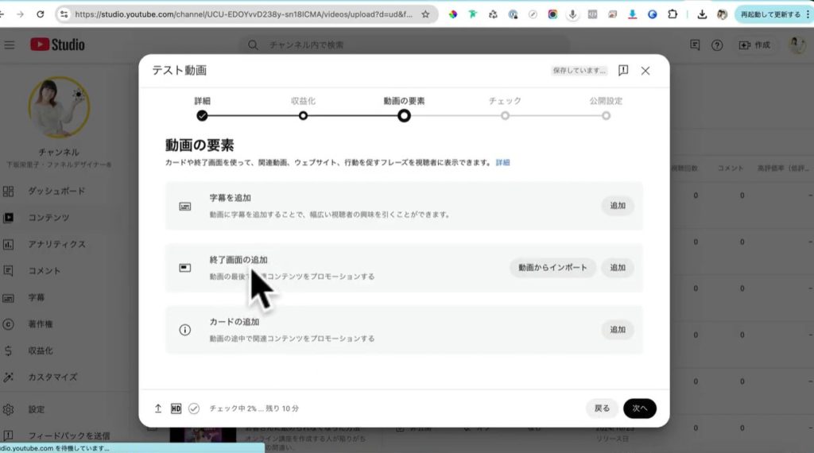Click the checks complete checkmark icon
This screenshot has height=453, width=814.
tap(194, 408)
